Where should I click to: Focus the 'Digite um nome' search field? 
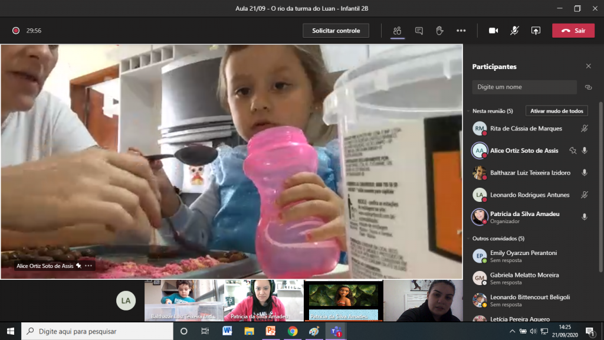point(524,87)
